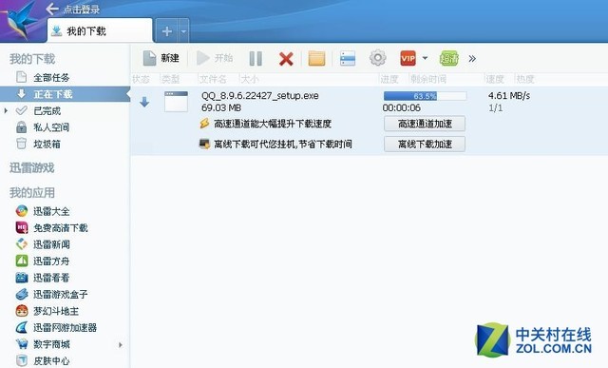Image resolution: width=608 pixels, height=368 pixels.
Task: Click the 迅雷游戏 section heading
Action: tap(32, 168)
